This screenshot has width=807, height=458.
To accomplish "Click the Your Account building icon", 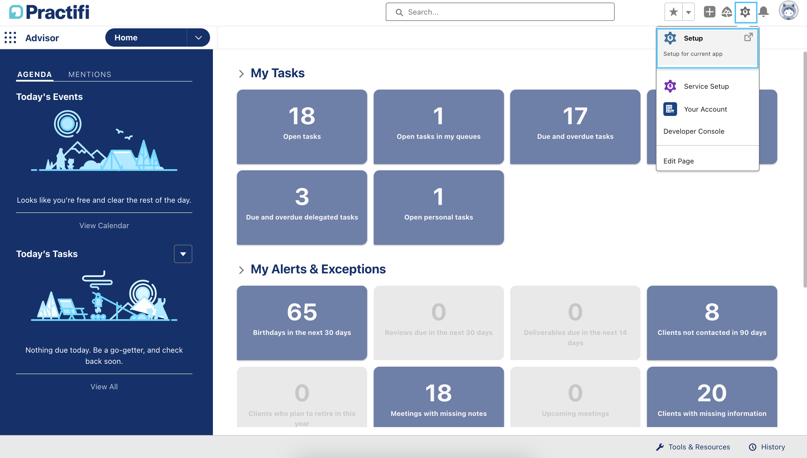I will [670, 109].
